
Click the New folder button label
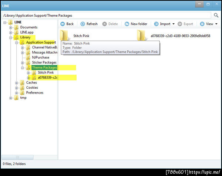139,24
